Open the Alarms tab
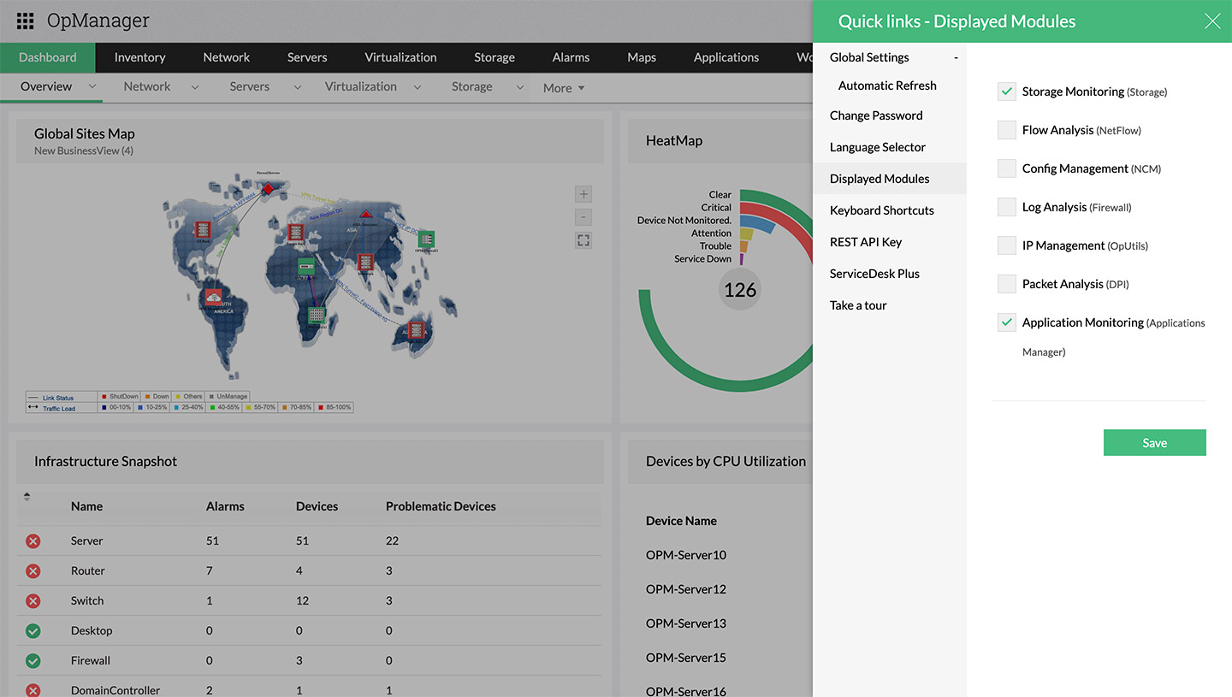 [571, 57]
